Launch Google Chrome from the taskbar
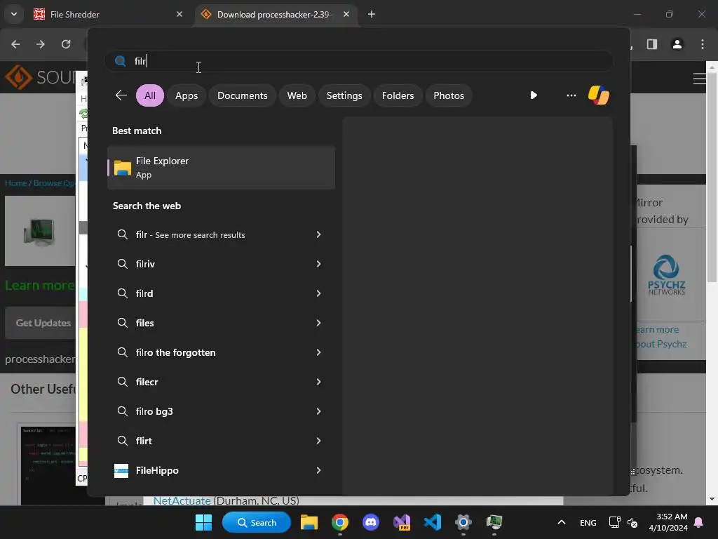The height and width of the screenshot is (539, 718). [x=340, y=522]
